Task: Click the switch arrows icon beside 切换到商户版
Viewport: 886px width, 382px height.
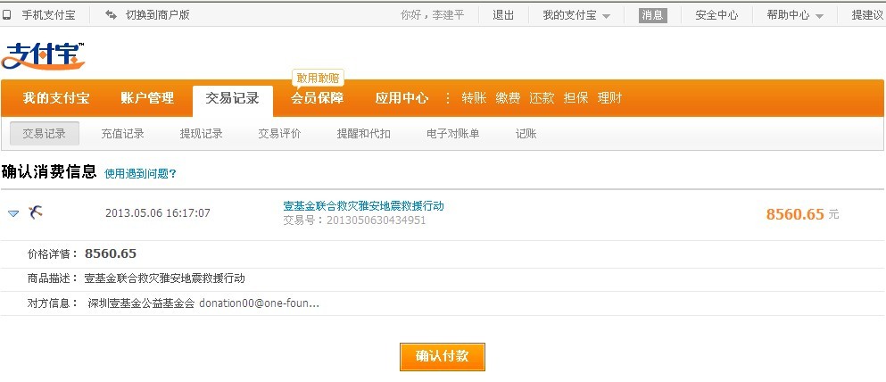Action: point(112,15)
